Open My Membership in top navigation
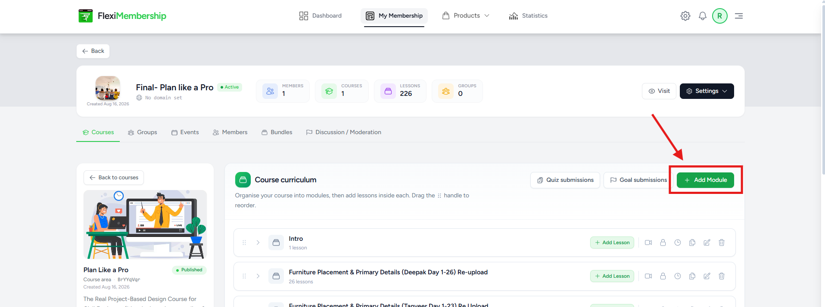The image size is (825, 307). pyautogui.click(x=394, y=16)
